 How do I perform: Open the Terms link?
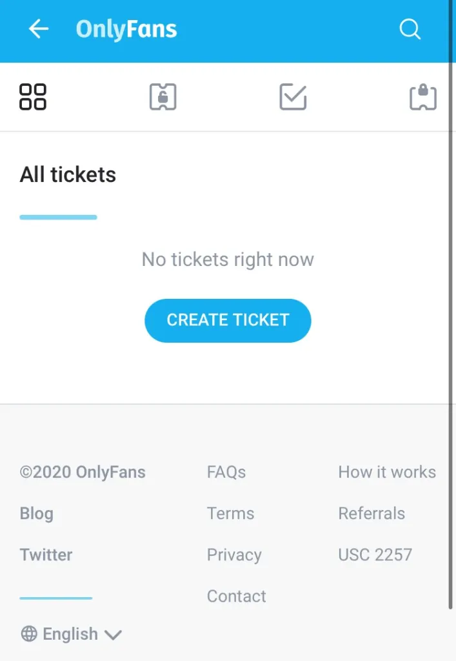click(x=230, y=513)
